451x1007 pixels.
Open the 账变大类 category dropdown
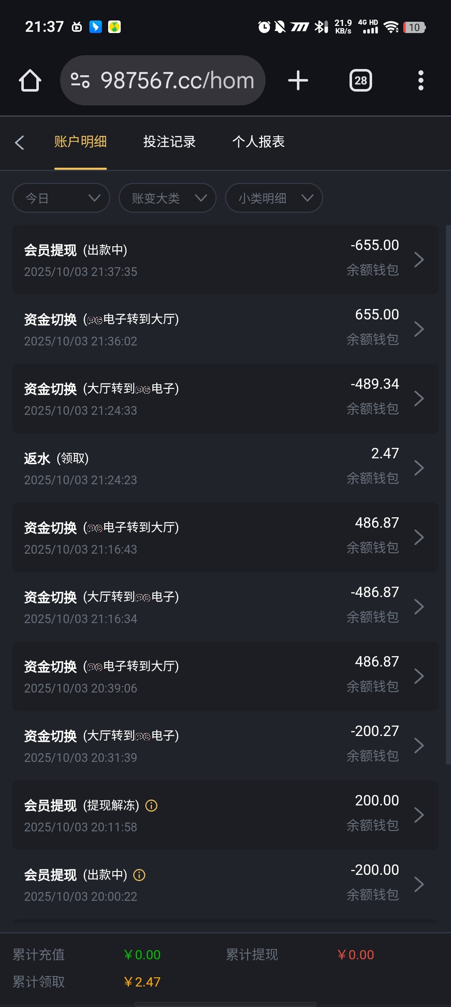(167, 198)
